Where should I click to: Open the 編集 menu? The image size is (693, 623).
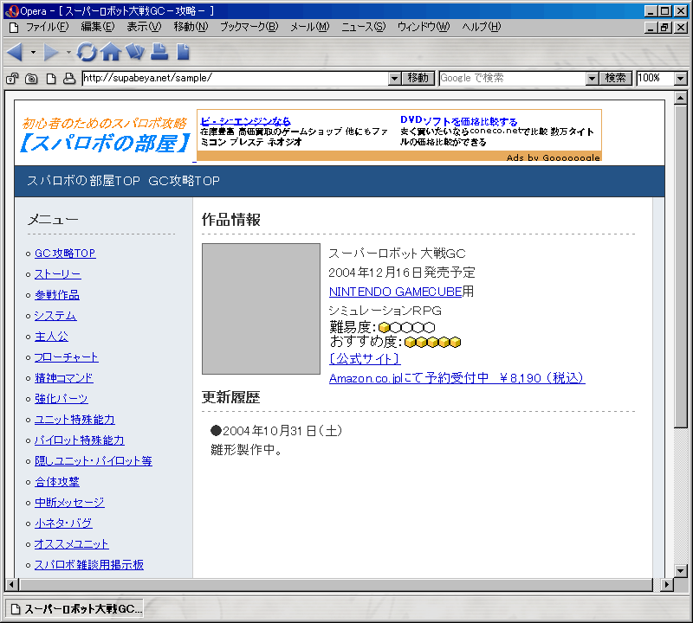click(x=98, y=27)
